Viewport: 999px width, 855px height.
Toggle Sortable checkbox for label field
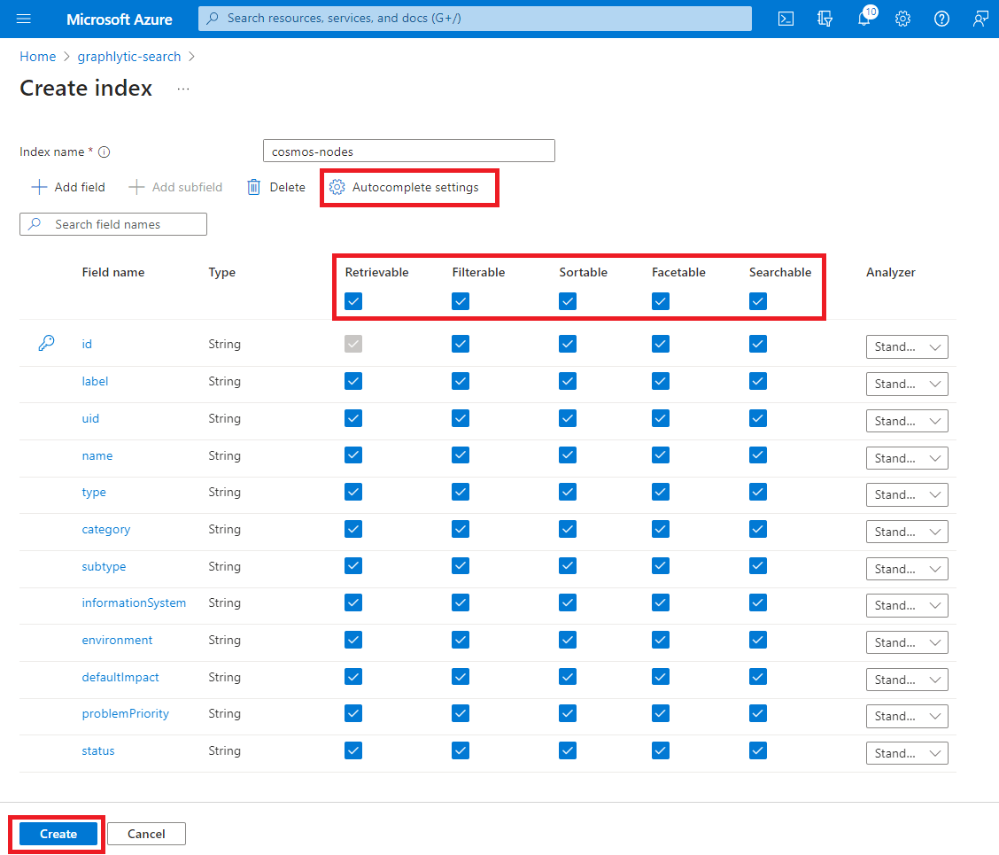pyautogui.click(x=568, y=381)
